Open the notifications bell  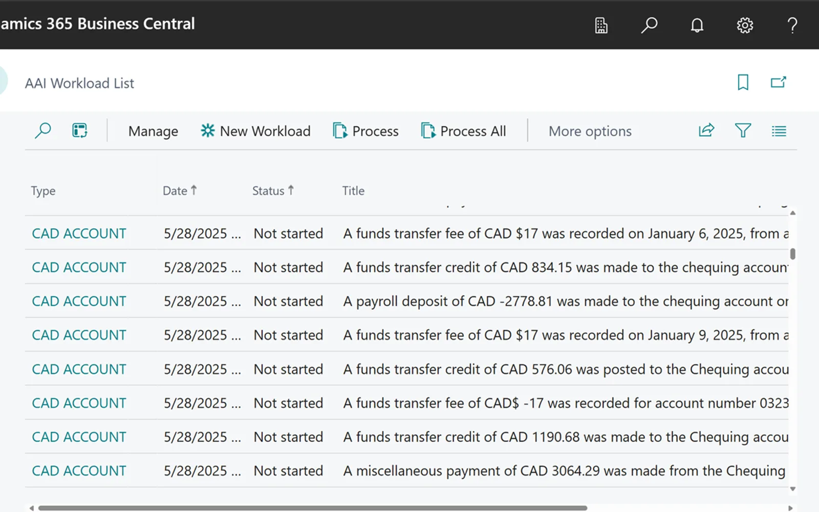point(697,25)
